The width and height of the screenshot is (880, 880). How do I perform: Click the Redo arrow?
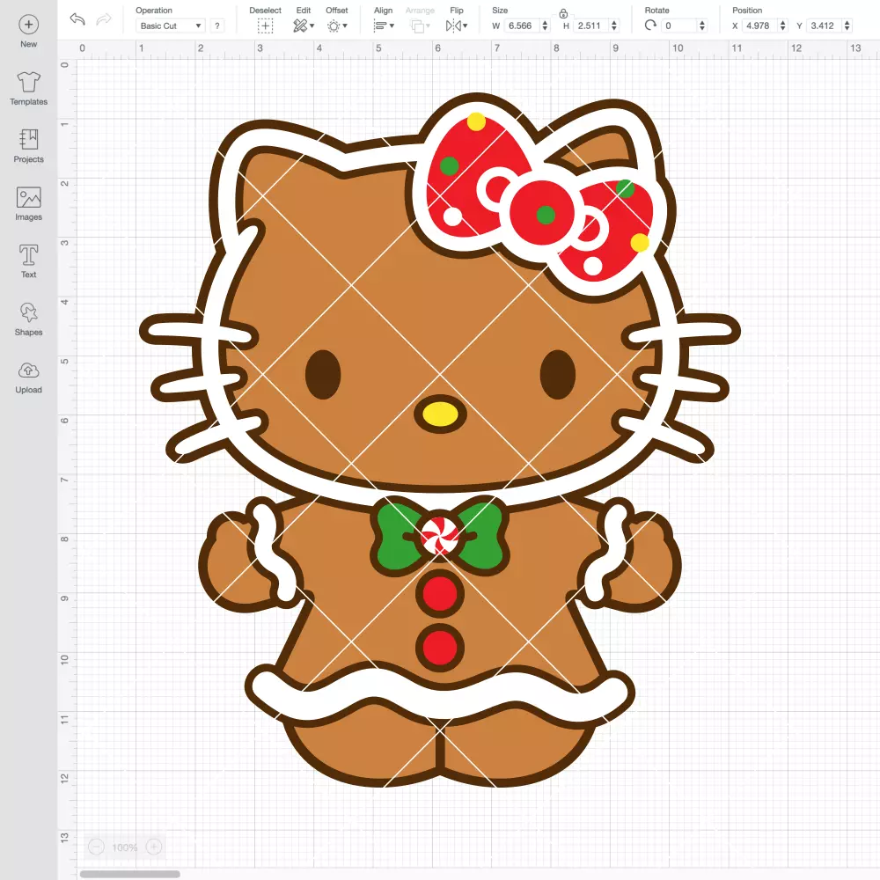103,19
